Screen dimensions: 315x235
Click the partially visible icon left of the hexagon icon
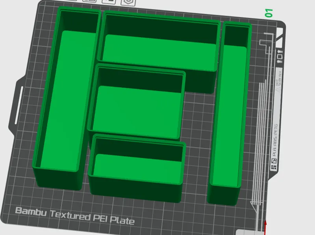click(109, 1)
